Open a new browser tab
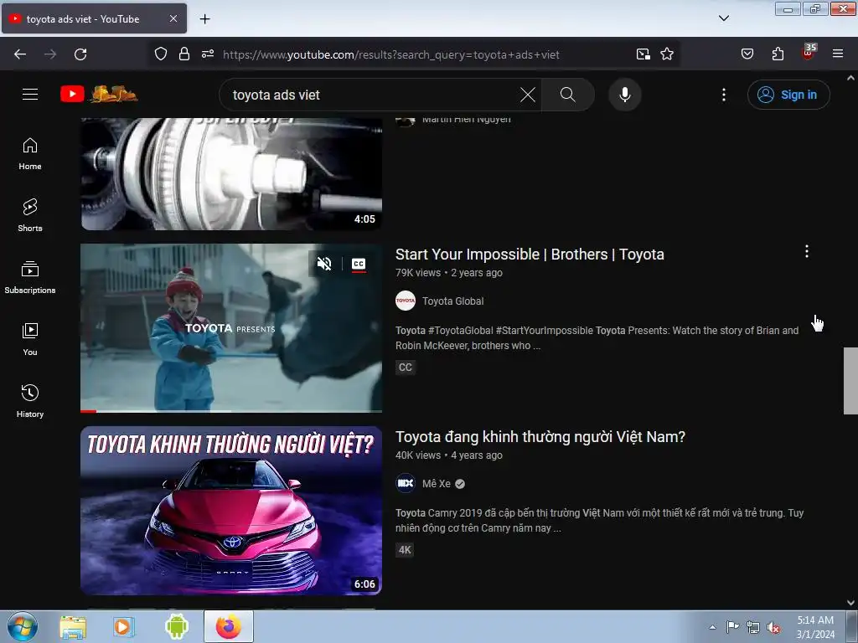 click(204, 19)
